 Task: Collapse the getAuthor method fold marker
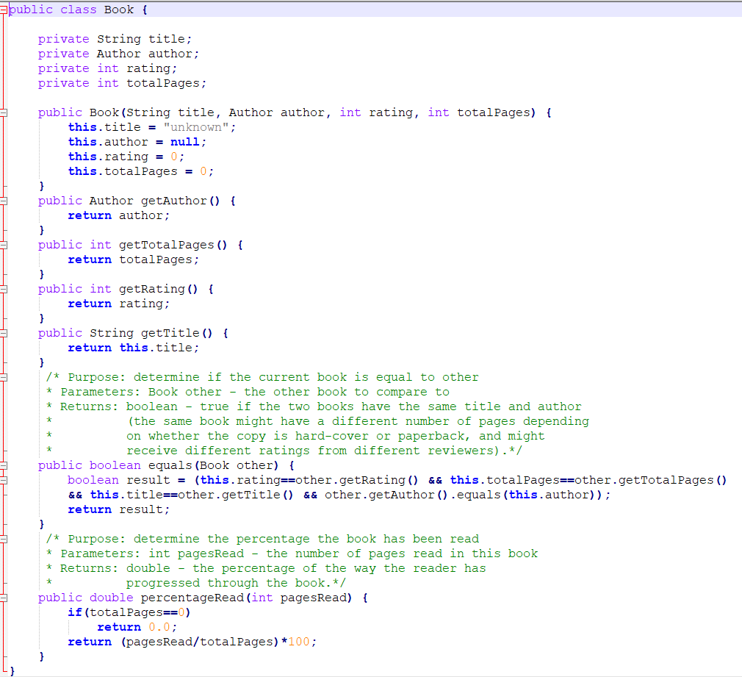click(x=5, y=200)
